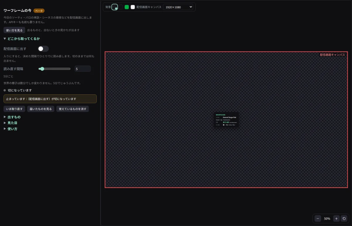This screenshot has width=352, height=226.
Task: Click the 止まっています notice banner
Action: 50,99
